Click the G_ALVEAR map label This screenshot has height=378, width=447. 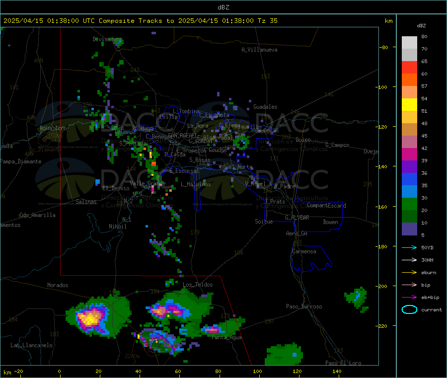[297, 218]
